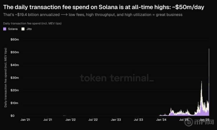
Task: Click the $50m y-axis label
Action: tap(15, 52)
